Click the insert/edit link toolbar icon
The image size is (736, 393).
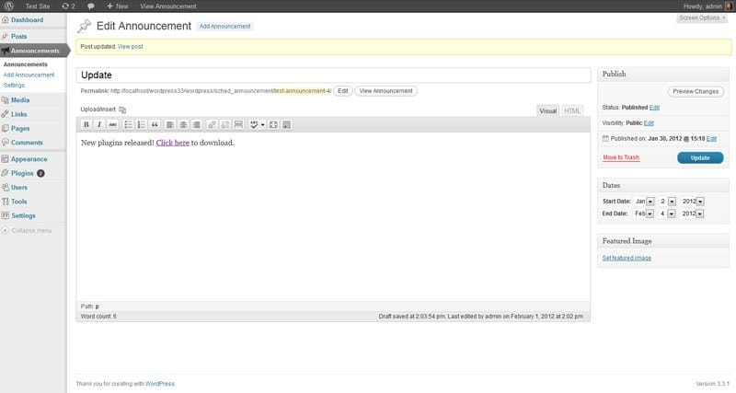point(212,124)
